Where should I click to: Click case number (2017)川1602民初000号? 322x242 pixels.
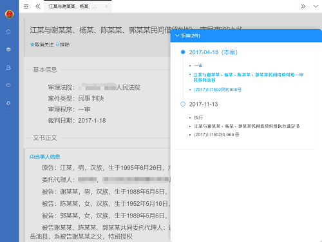218,90
